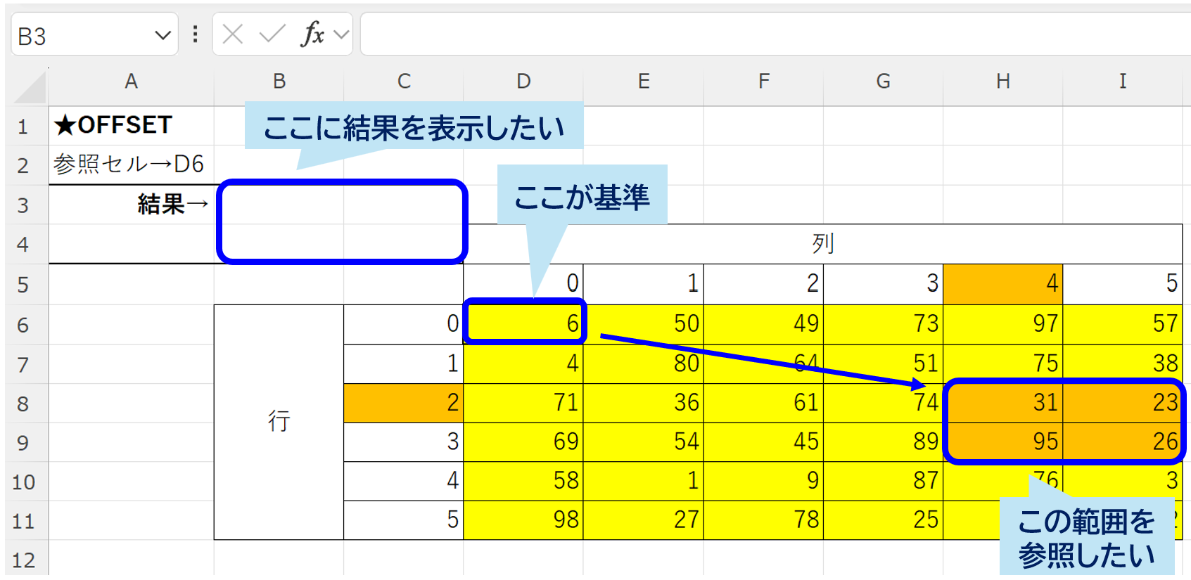Select column D header
Viewport: 1191px width, 580px height.
(523, 82)
